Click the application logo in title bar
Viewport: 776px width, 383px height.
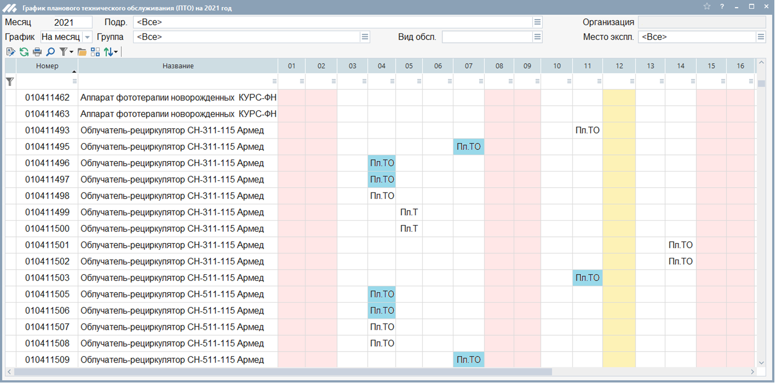tap(10, 8)
